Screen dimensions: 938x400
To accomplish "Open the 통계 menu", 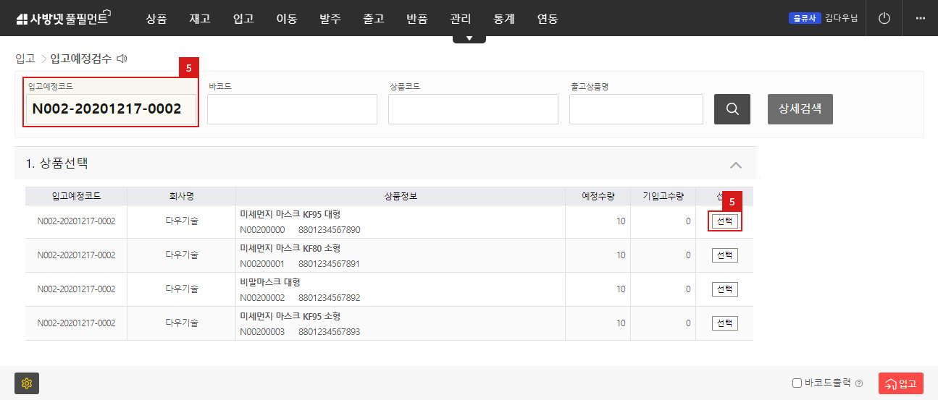I will [x=504, y=19].
